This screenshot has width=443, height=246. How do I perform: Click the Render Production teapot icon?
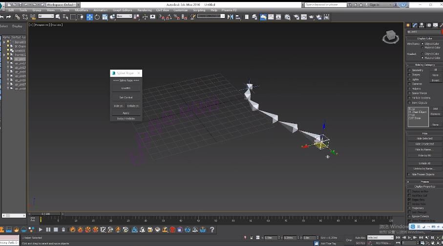coord(311,17)
